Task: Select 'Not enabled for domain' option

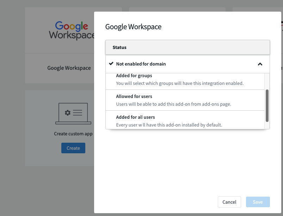Action: point(187,64)
